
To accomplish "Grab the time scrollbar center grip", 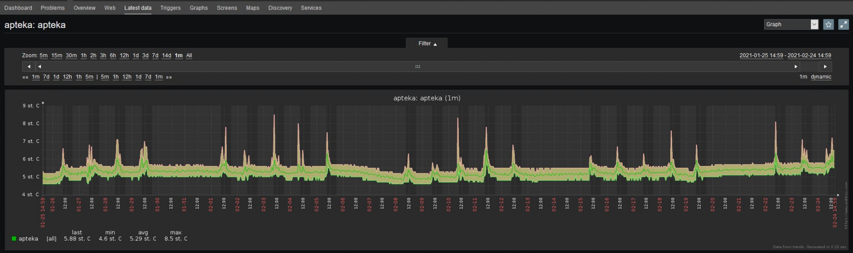I will tap(418, 66).
